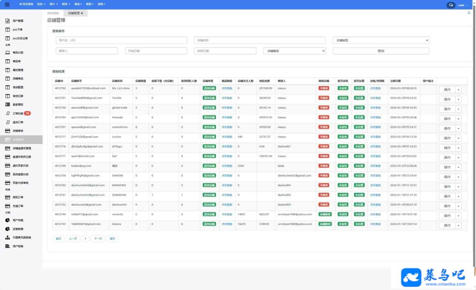
Task: Switch to the 综合查询 tab
Action: pyautogui.click(x=53, y=13)
